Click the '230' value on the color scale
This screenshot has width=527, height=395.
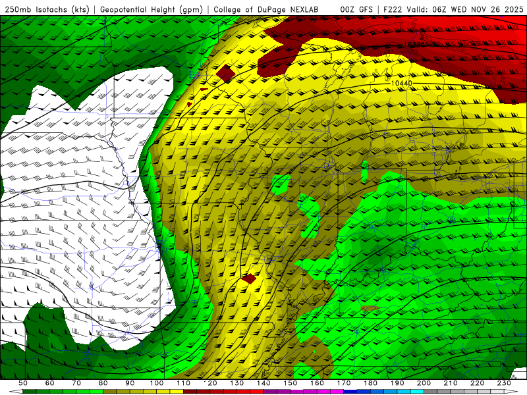click(504, 383)
